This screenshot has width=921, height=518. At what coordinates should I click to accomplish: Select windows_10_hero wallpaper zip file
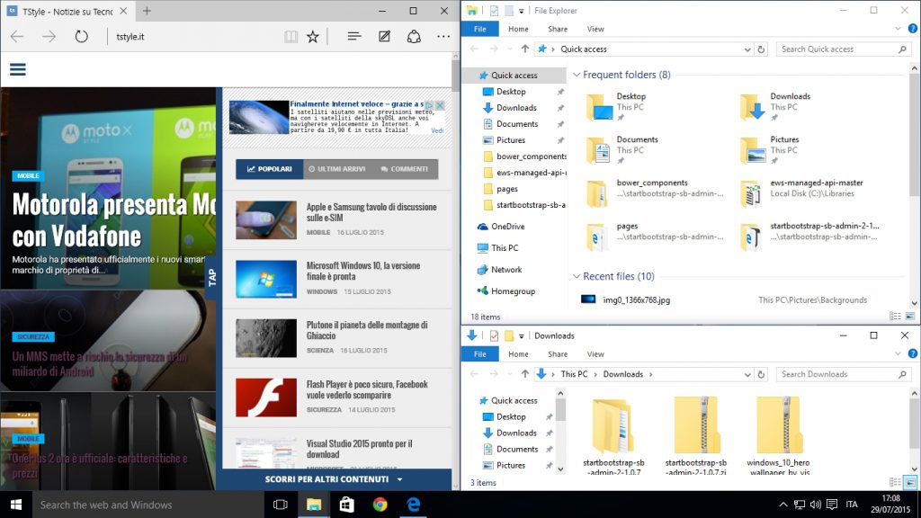pyautogui.click(x=778, y=435)
